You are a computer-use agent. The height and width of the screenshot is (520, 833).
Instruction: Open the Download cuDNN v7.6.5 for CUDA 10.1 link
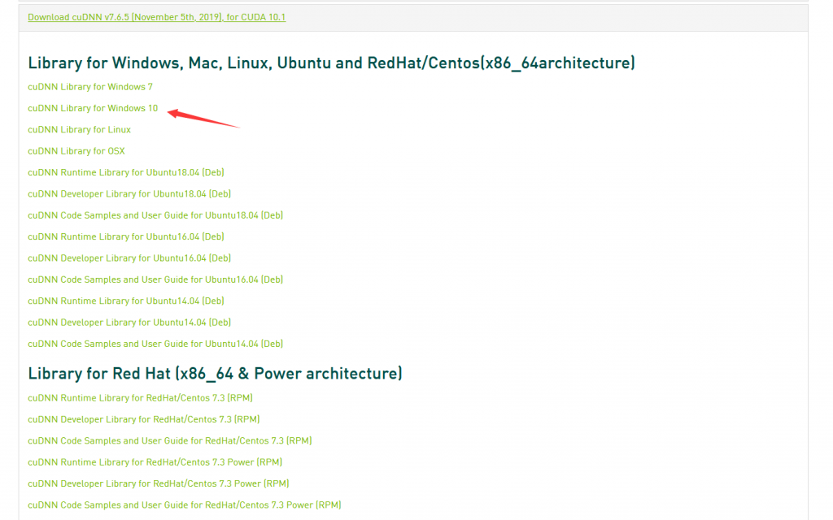click(157, 17)
